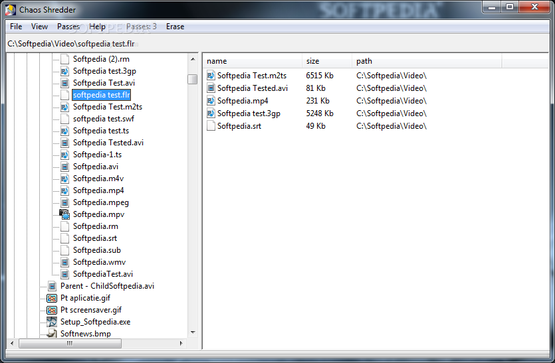Click the 231 Kb size cell
555x363 pixels.
(x=318, y=101)
